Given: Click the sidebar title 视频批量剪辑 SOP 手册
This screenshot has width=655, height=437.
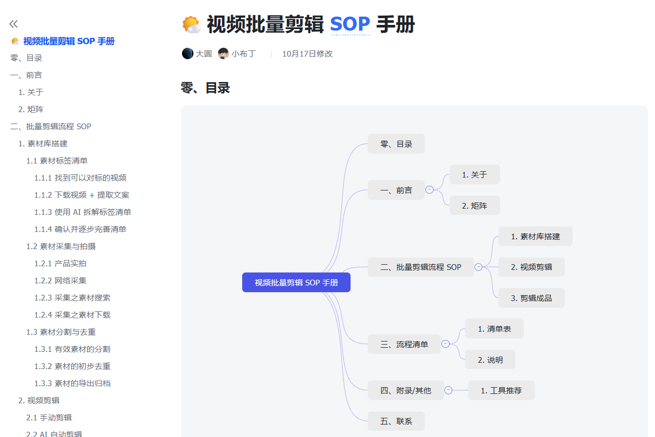Looking at the screenshot, I should (69, 42).
